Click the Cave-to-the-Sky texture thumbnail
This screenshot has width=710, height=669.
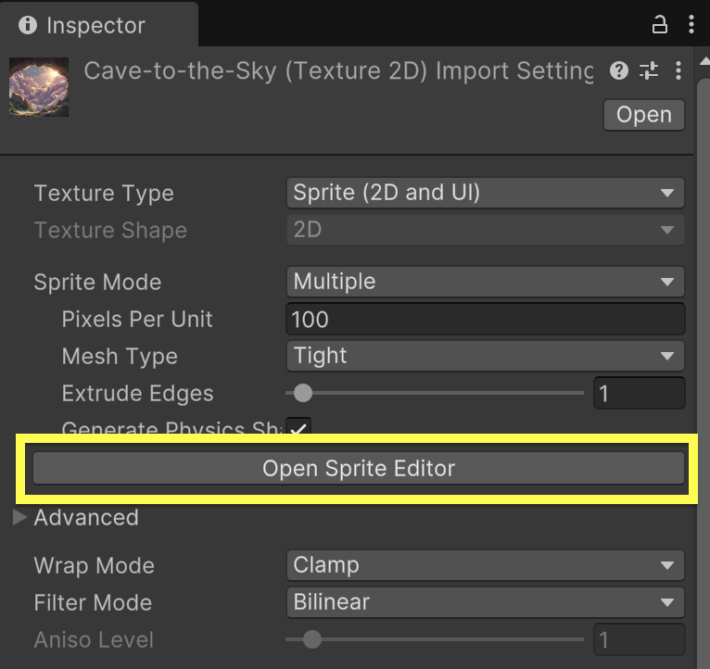pyautogui.click(x=39, y=87)
